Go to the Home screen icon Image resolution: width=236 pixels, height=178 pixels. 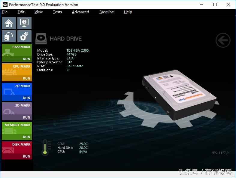click(x=9, y=23)
